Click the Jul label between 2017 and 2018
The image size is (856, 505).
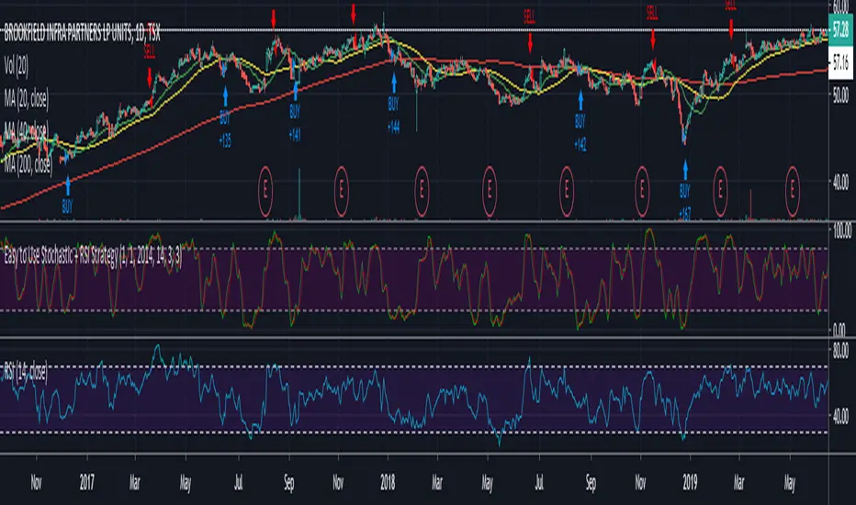click(239, 483)
